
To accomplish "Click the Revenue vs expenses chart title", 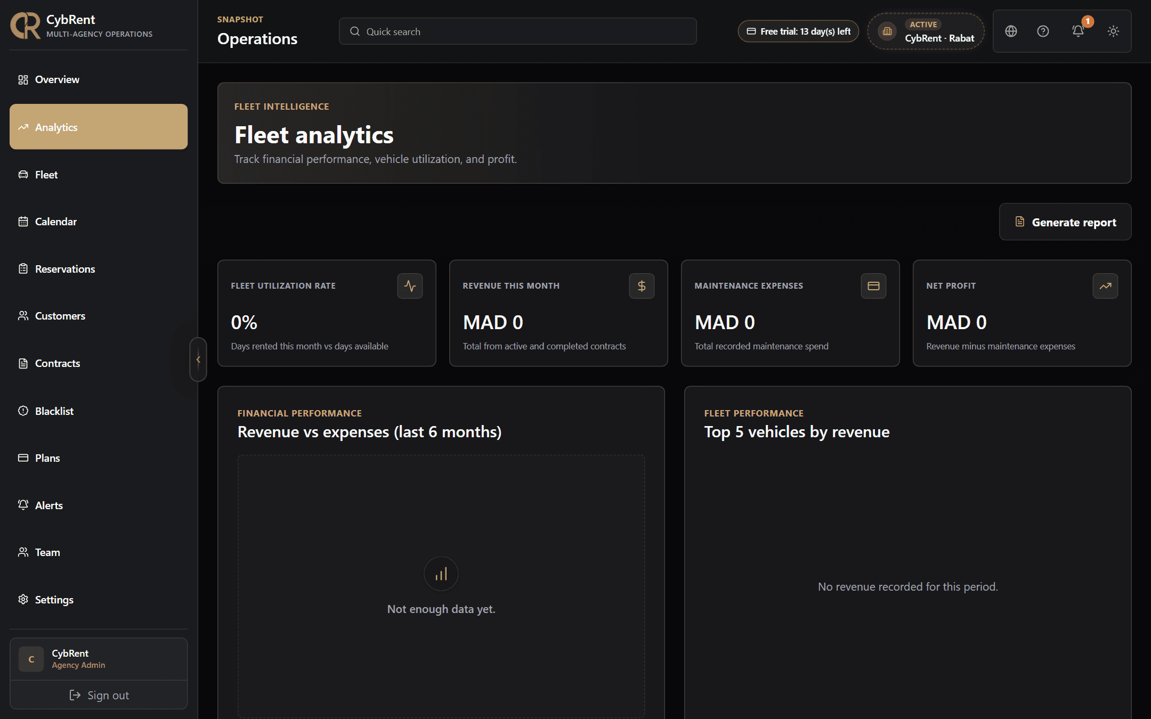I will [369, 432].
